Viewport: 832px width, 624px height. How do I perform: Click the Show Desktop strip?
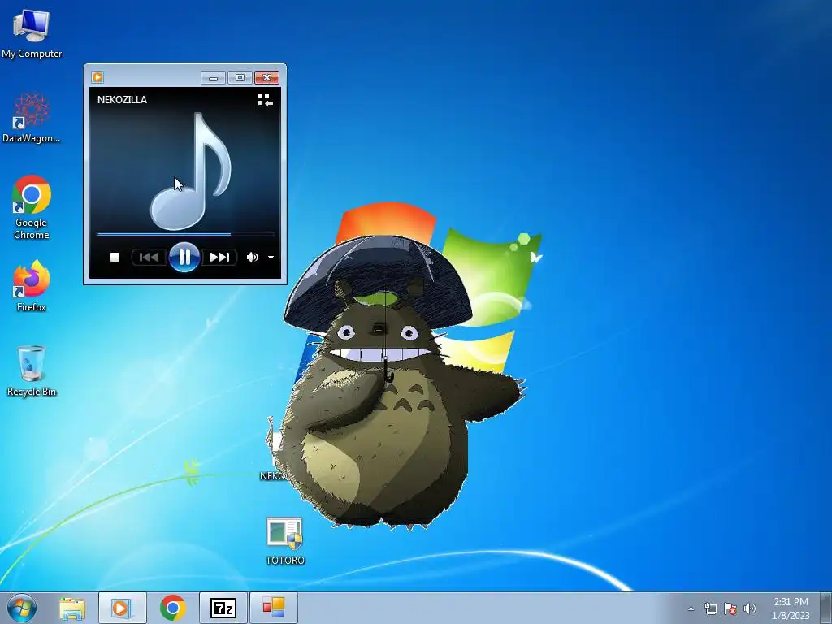pos(826,608)
